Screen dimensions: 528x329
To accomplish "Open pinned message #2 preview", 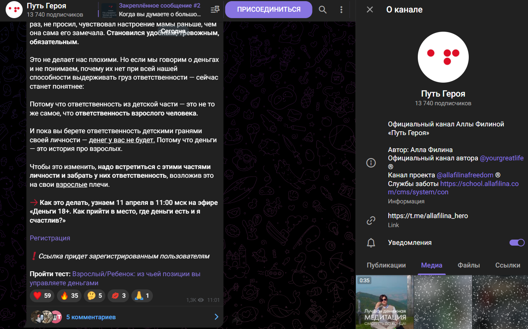I will point(151,10).
